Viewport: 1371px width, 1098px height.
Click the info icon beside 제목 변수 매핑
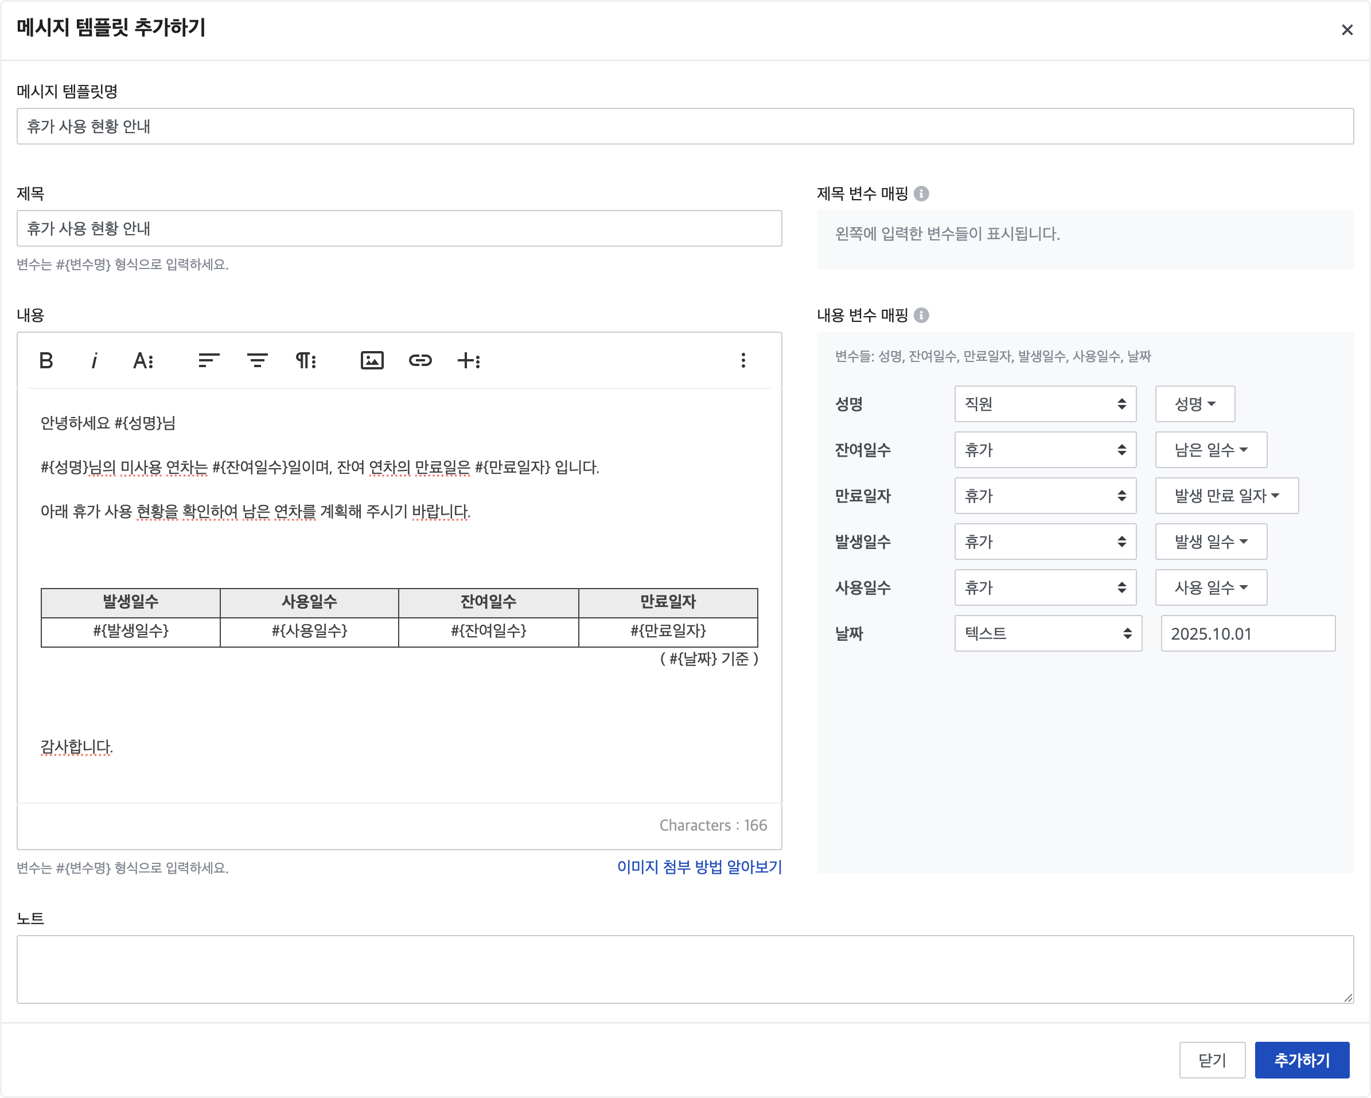point(921,194)
